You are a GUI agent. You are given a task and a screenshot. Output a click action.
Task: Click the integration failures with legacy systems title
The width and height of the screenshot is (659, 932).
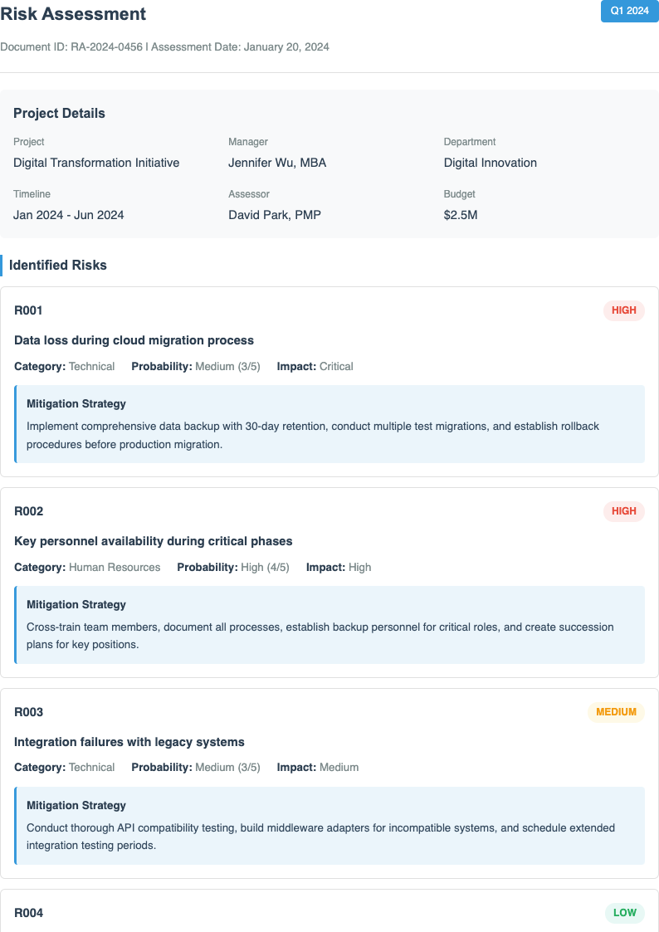pos(129,742)
